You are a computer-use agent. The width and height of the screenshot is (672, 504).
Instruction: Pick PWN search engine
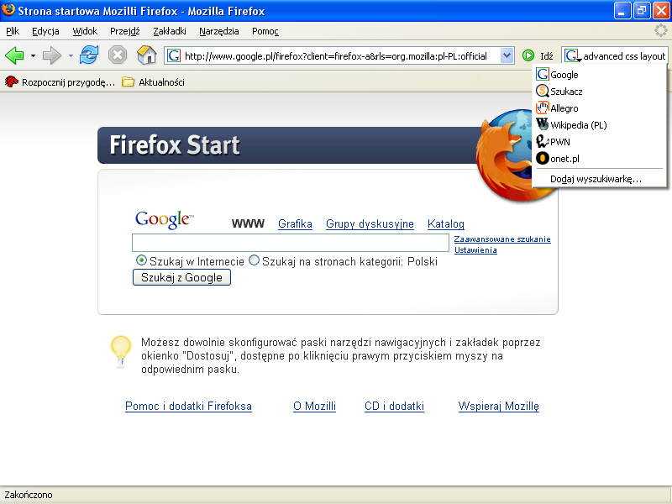click(599, 141)
